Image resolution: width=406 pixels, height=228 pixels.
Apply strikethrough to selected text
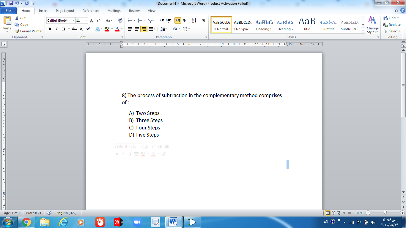point(74,29)
